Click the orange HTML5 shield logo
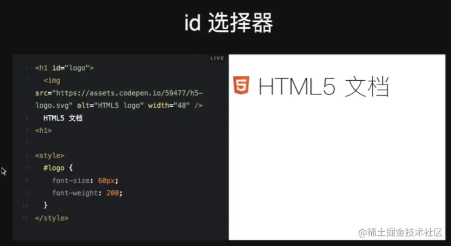This screenshot has width=451, height=246. [x=241, y=85]
